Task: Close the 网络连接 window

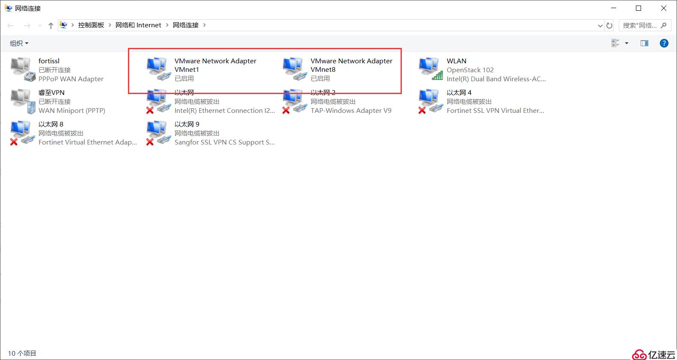Action: pos(664,8)
